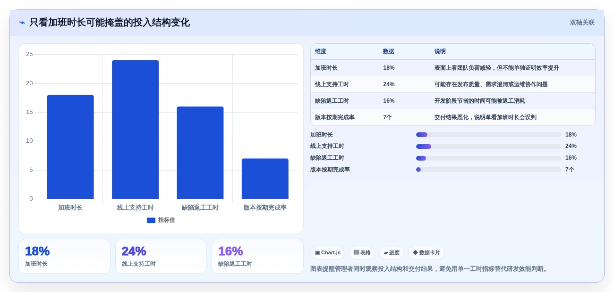Click the 缺陷返工工时 progress bar
Viewport: 614px width, 292px height.
[x=489, y=158]
